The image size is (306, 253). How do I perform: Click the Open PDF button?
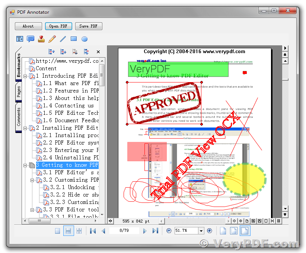click(x=58, y=26)
